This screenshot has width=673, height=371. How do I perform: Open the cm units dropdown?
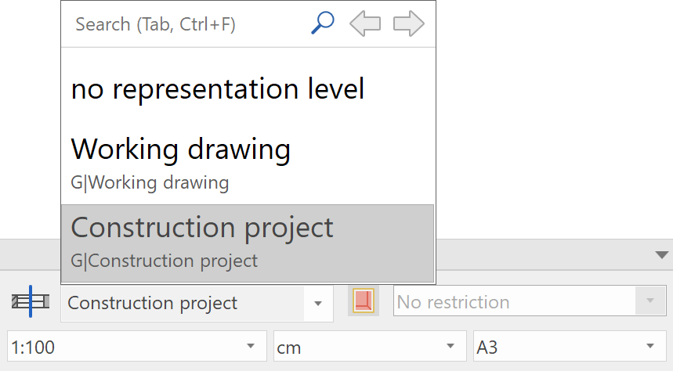point(356,347)
